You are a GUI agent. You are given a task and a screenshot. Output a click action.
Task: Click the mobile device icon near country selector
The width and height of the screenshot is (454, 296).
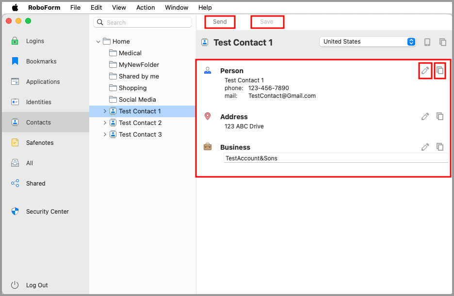click(x=427, y=42)
